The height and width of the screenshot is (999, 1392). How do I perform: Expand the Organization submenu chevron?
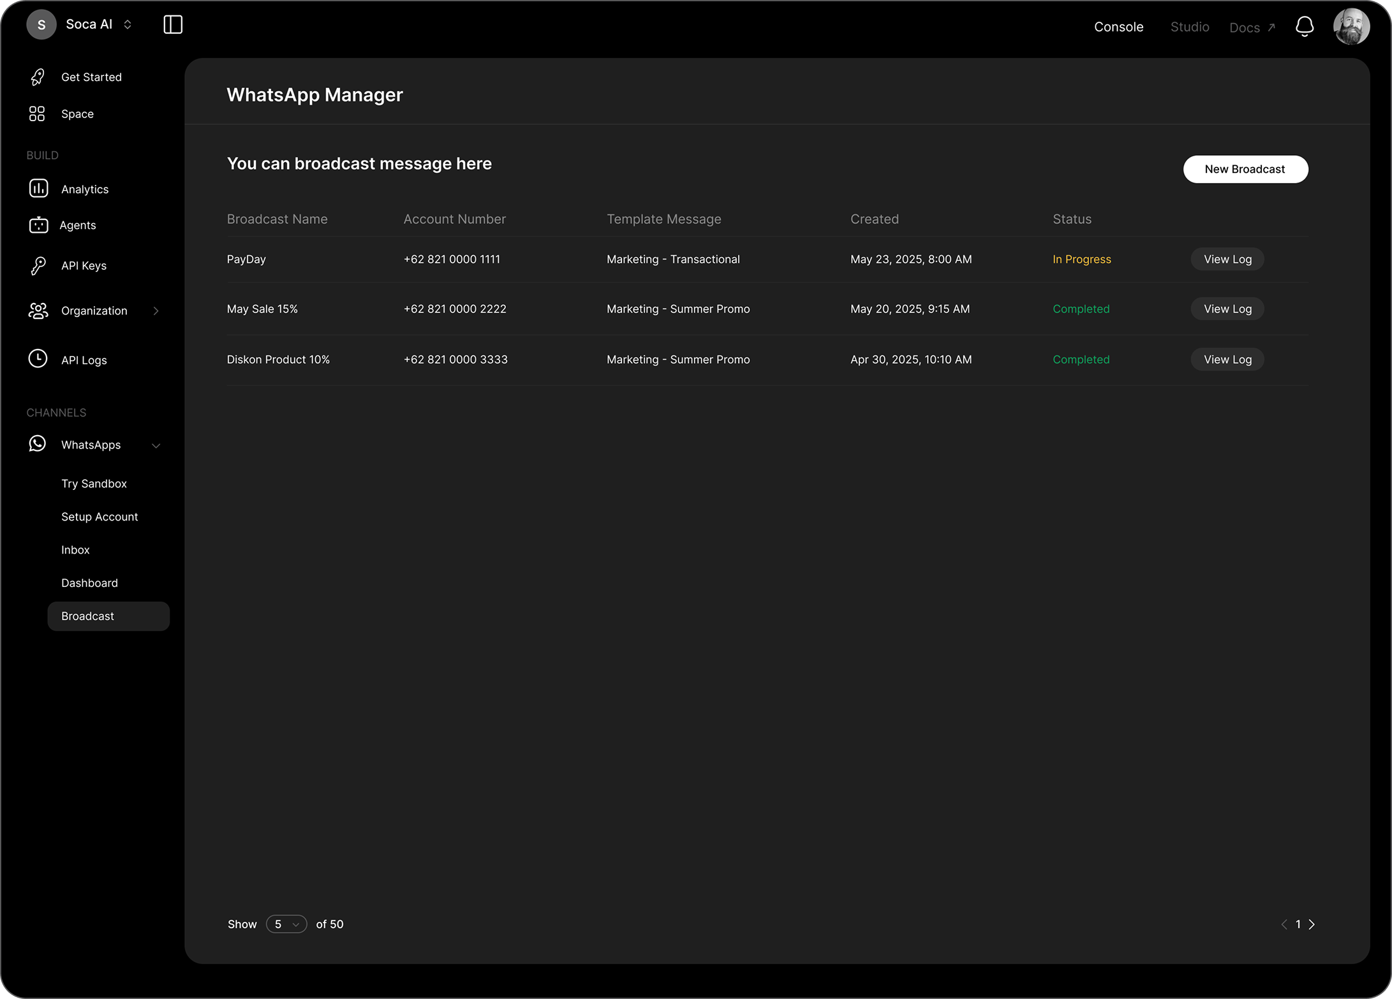coord(156,311)
